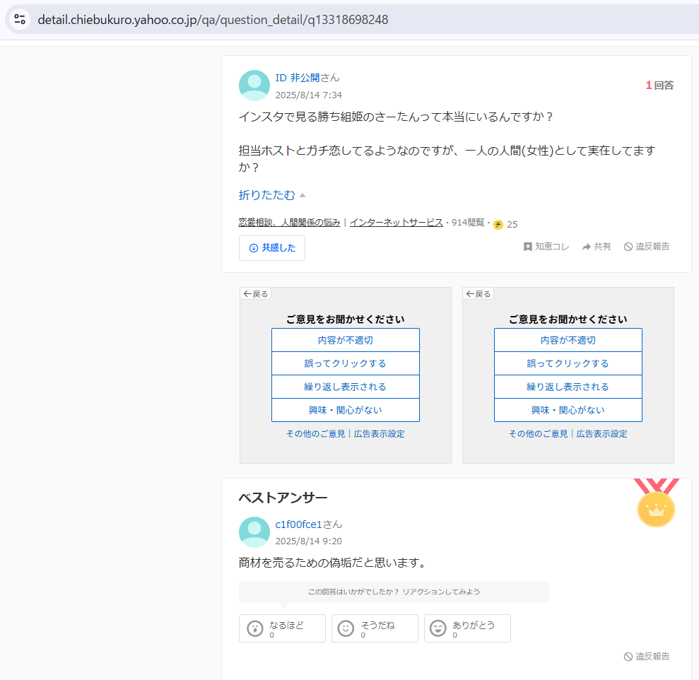The image size is (699, 680).
Task: Select 内容が不適切 in left ad survey
Action: pos(345,340)
